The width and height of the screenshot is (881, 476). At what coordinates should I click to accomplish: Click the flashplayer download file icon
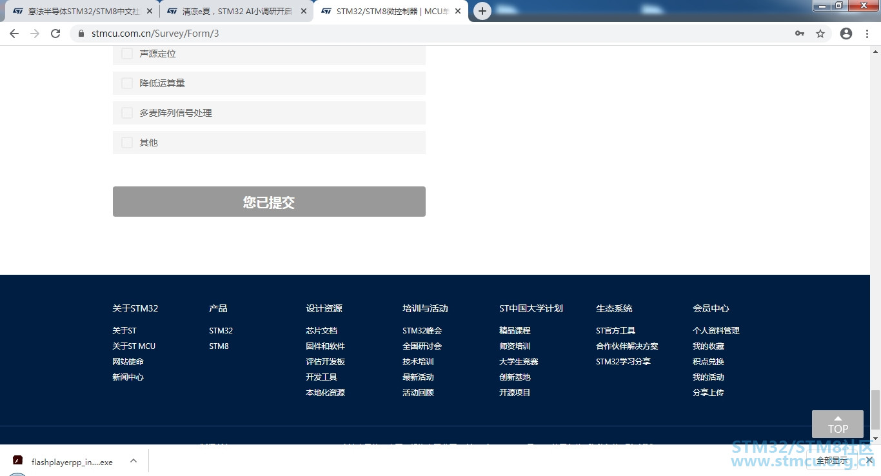[18, 461]
